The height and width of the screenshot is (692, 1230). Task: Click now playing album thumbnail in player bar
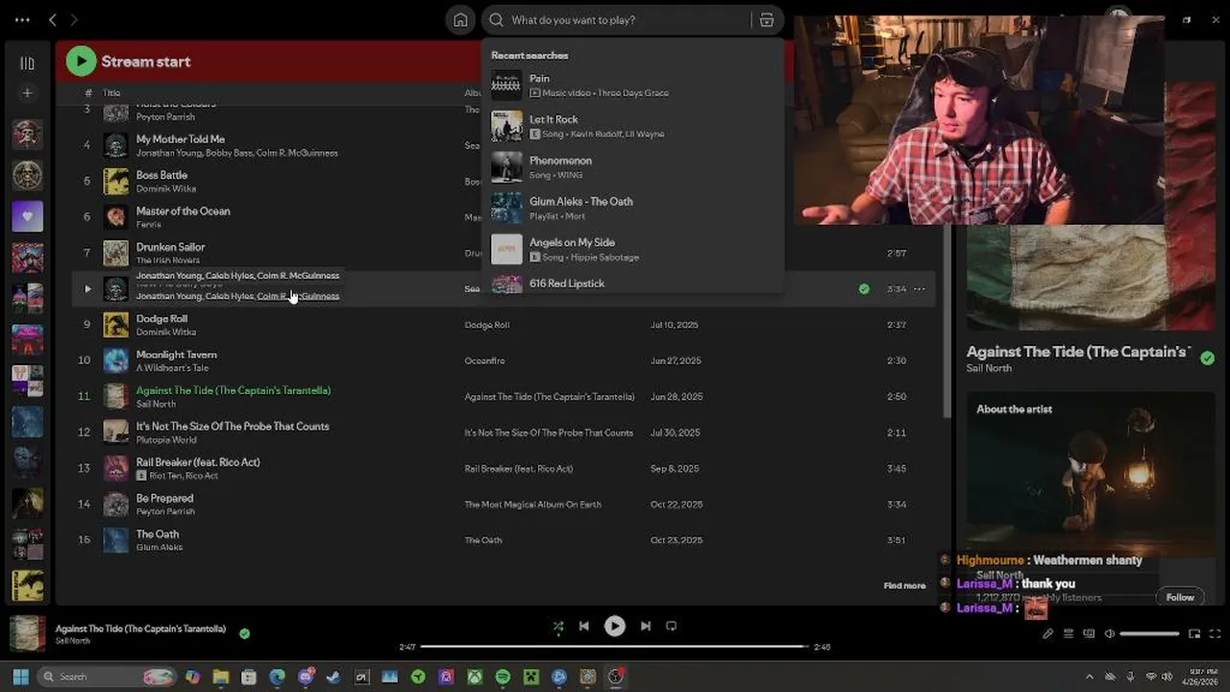click(27, 633)
